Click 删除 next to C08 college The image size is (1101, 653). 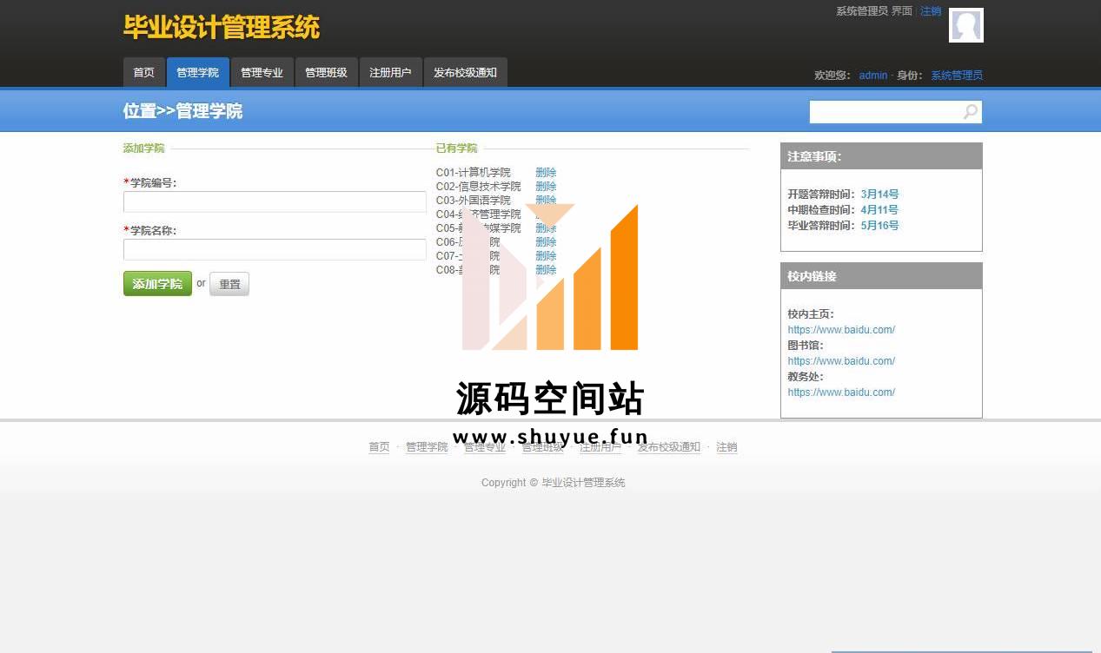point(546,270)
